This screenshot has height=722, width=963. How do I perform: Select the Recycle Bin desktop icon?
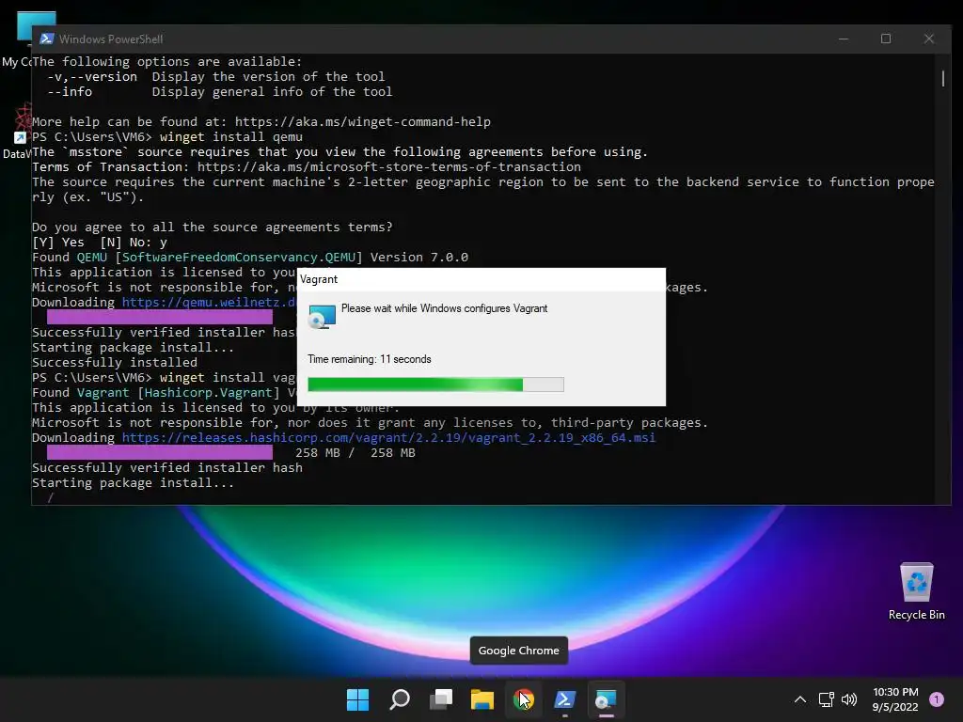pyautogui.click(x=916, y=591)
